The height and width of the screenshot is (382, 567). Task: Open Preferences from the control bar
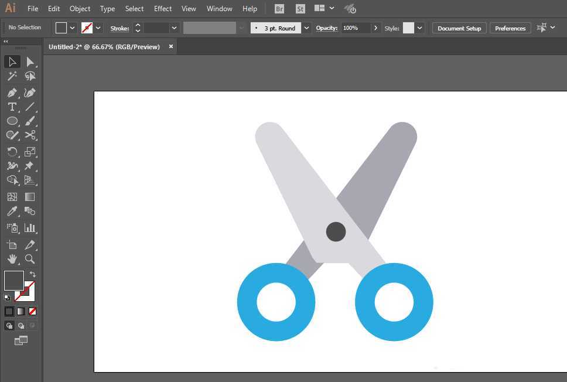(x=510, y=28)
